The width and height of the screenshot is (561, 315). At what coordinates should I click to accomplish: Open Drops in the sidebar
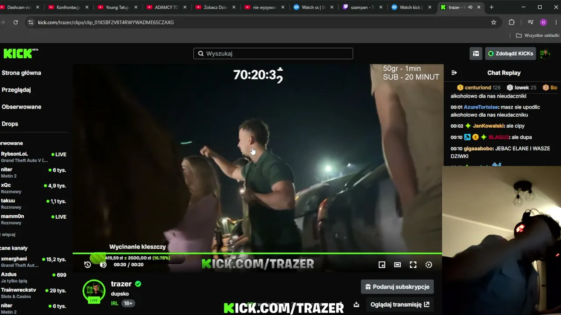(x=10, y=124)
